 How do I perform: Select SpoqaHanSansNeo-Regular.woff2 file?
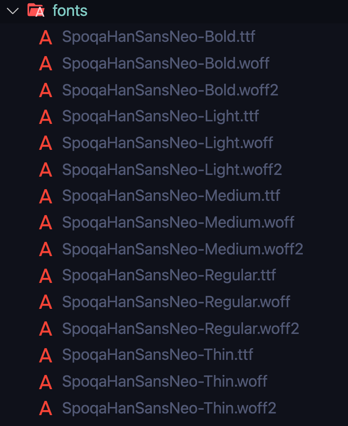click(181, 329)
